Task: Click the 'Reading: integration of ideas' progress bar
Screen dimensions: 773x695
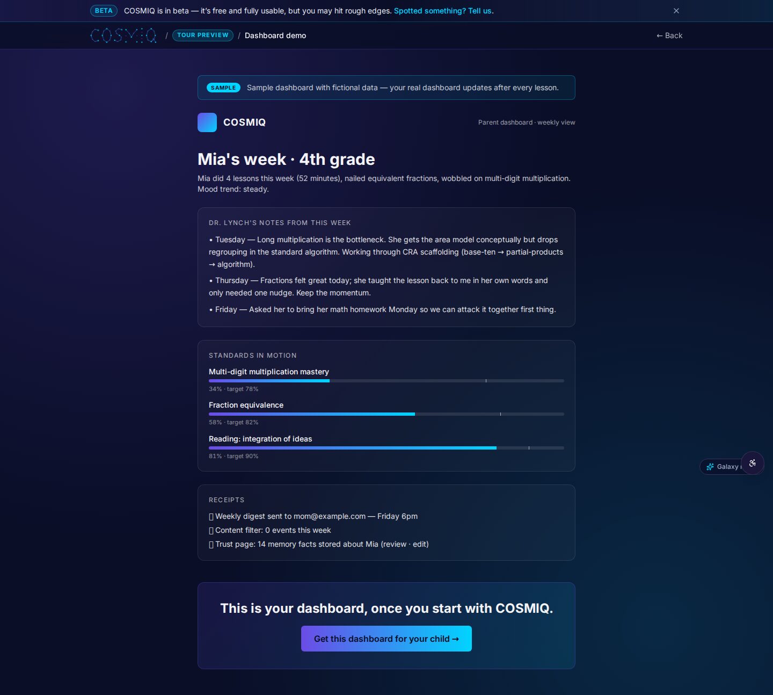Action: [x=386, y=448]
